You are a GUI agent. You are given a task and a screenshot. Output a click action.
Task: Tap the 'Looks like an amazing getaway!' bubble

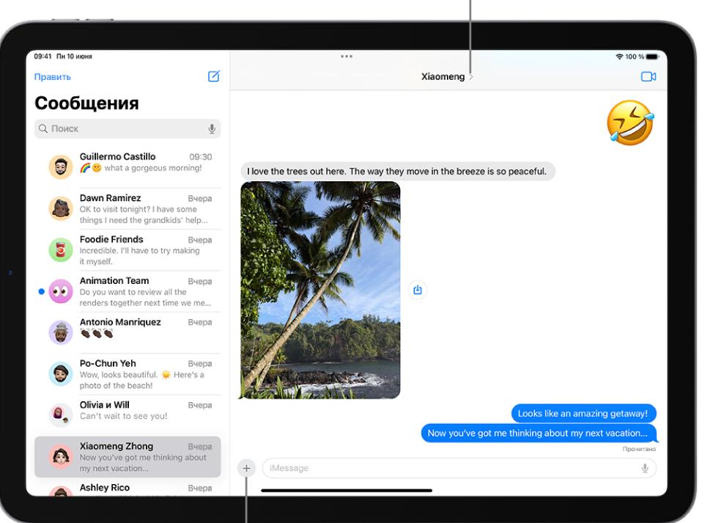pos(583,414)
